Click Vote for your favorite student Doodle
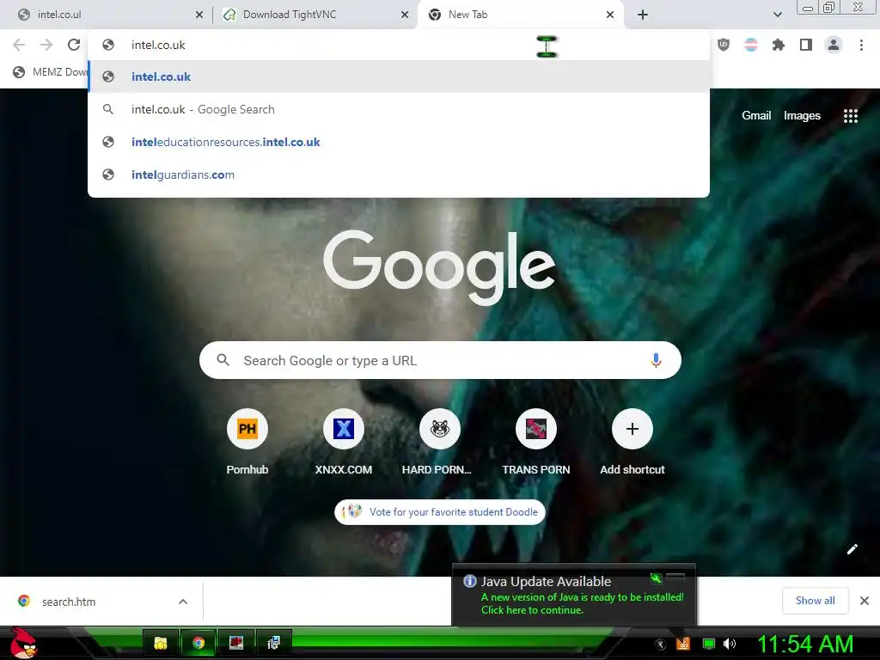 pyautogui.click(x=440, y=512)
